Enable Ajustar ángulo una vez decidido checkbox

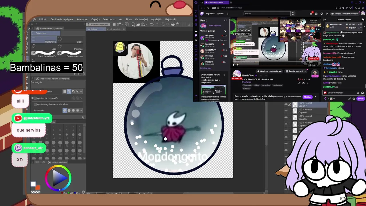(35, 104)
